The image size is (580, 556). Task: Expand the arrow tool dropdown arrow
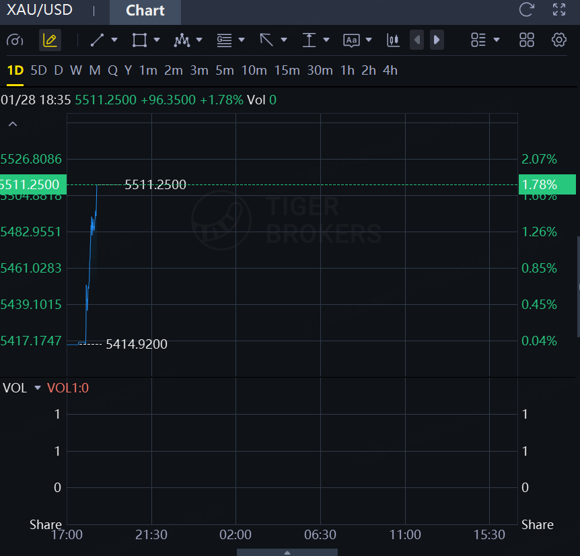pyautogui.click(x=283, y=40)
